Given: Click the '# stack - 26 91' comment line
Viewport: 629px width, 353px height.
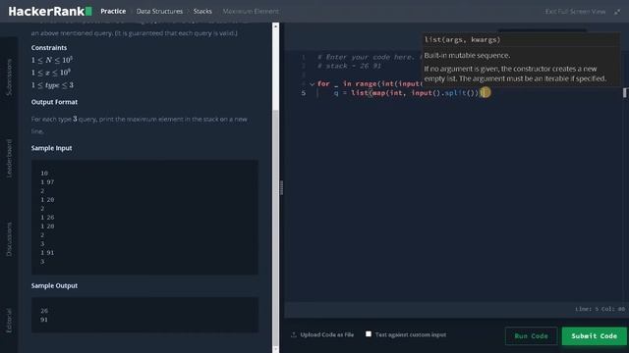Looking at the screenshot, I should pyautogui.click(x=349, y=66).
